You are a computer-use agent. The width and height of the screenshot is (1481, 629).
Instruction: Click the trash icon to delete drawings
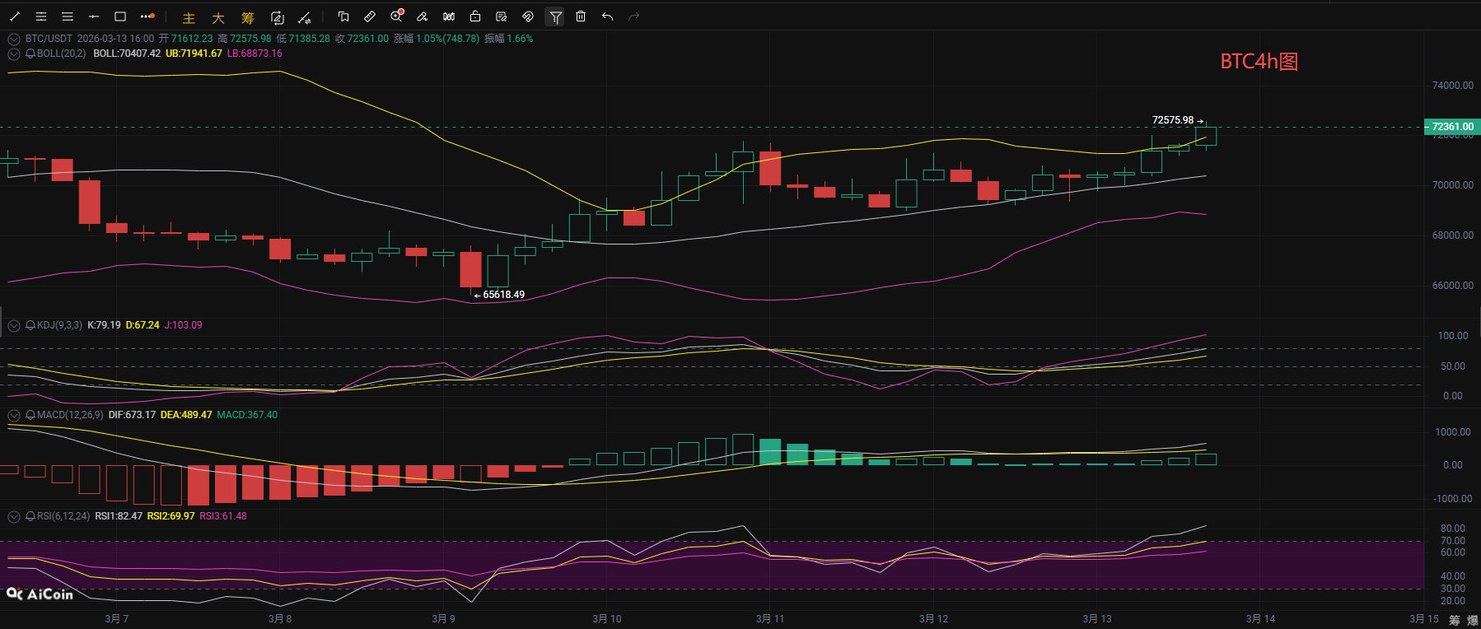point(581,16)
